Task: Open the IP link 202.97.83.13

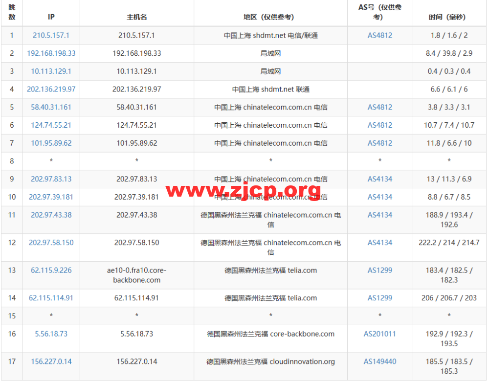Action: [x=51, y=179]
